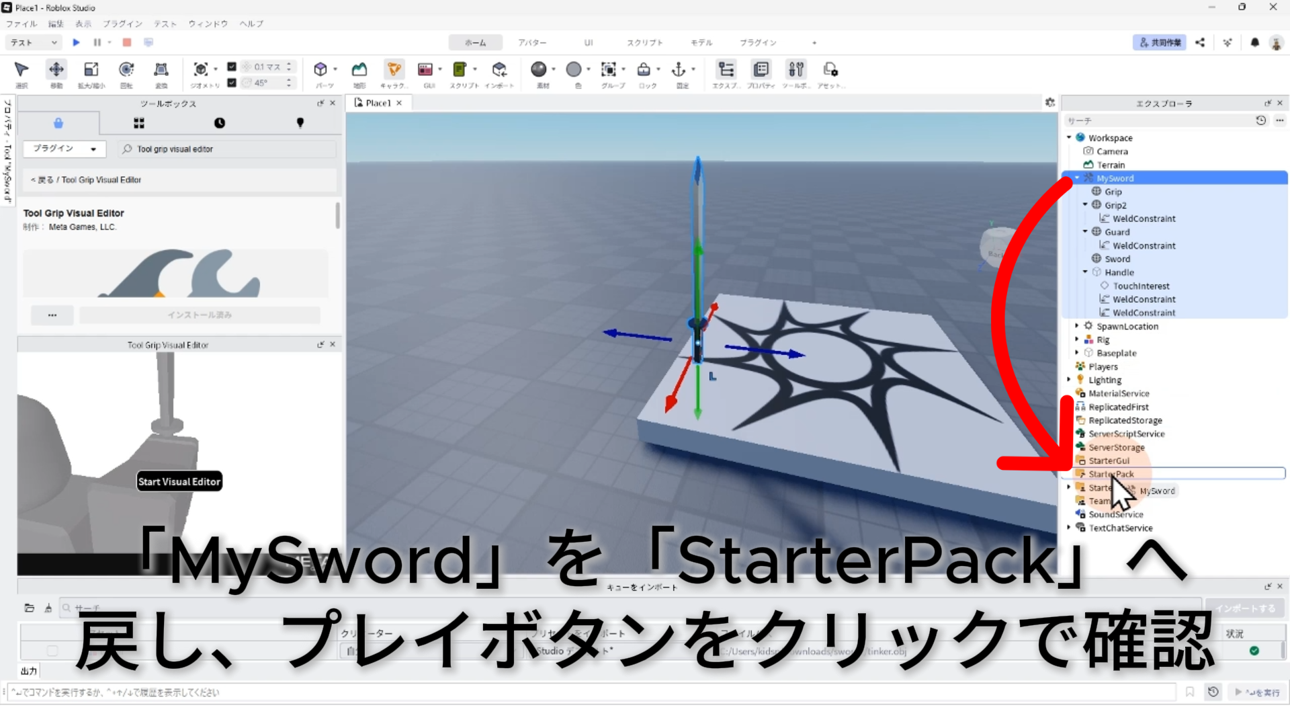Open the Material picker sphere
Viewport: 1290px width, 726px height.
538,70
